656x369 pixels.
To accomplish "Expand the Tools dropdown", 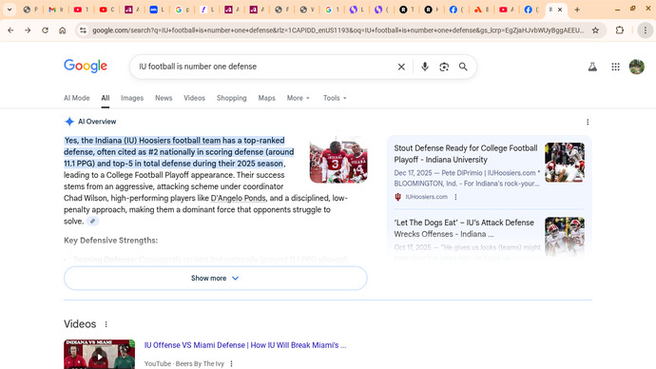I will pos(335,98).
